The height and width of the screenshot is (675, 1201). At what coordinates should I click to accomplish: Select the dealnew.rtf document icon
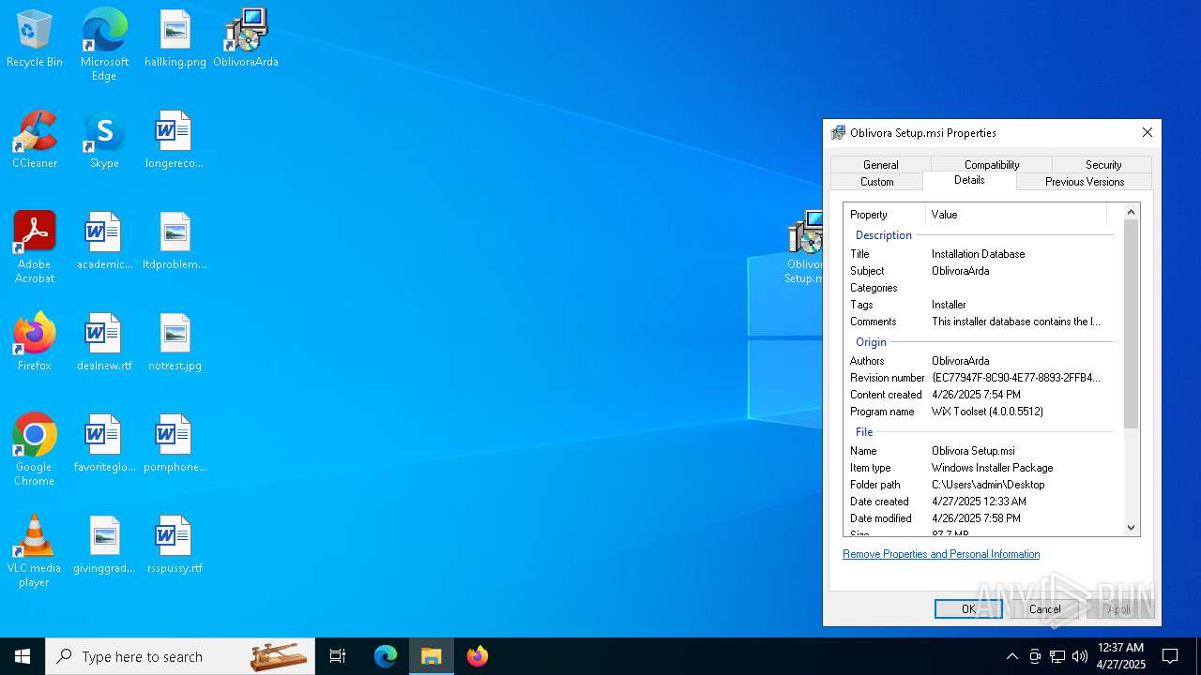[x=104, y=343]
